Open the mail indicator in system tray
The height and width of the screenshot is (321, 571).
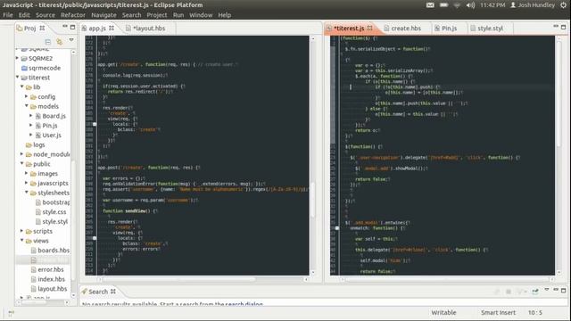click(430, 5)
